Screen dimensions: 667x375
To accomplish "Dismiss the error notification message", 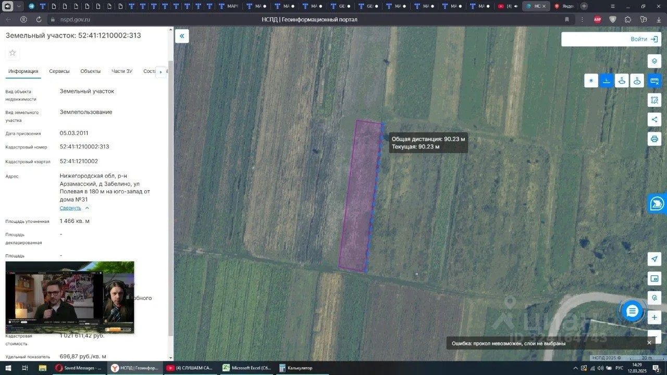I will tap(649, 343).
